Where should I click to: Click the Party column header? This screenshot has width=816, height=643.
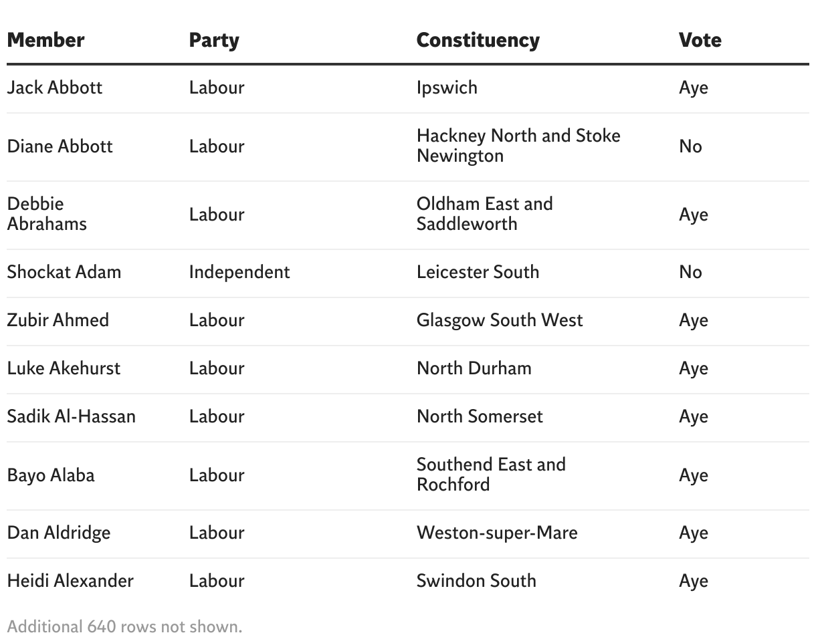coord(214,40)
